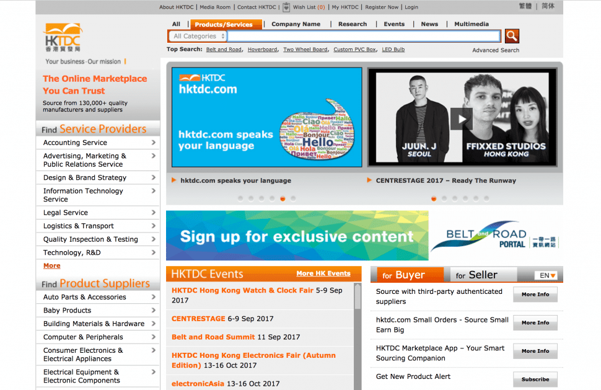The height and width of the screenshot is (390, 601).
Task: Select the Products/Services search tab
Action: point(226,25)
